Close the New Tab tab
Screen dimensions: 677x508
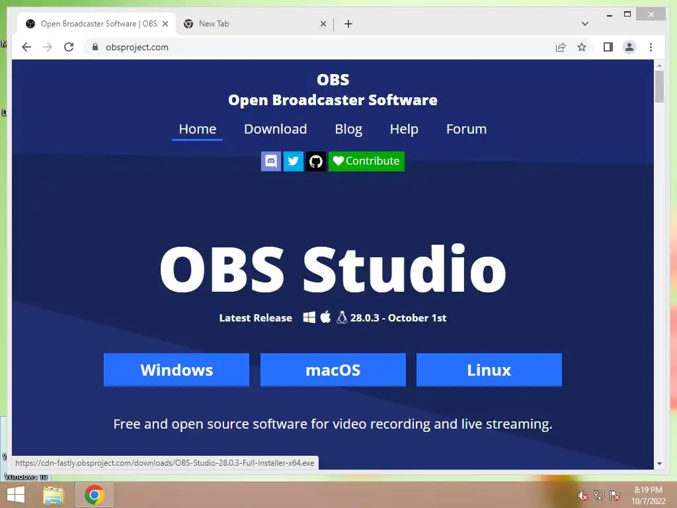point(323,24)
